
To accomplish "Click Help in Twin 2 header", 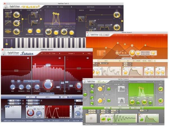I will [119, 7].
